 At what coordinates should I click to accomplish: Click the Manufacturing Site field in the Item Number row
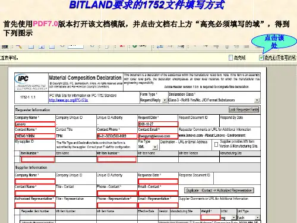pyautogui.click(x=240, y=159)
